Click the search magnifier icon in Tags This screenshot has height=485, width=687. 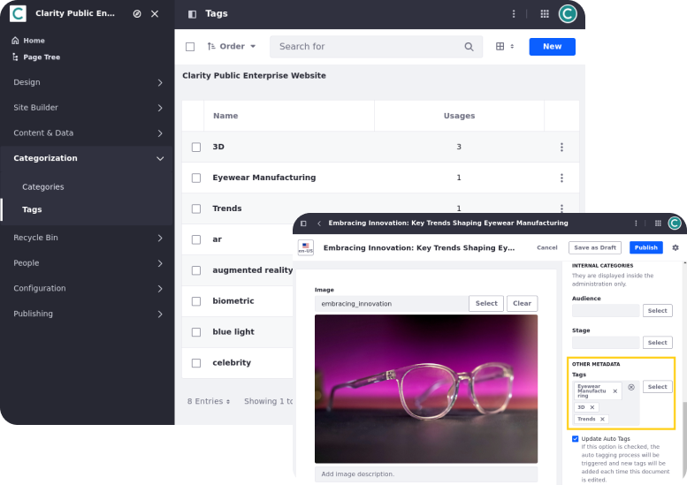click(469, 47)
